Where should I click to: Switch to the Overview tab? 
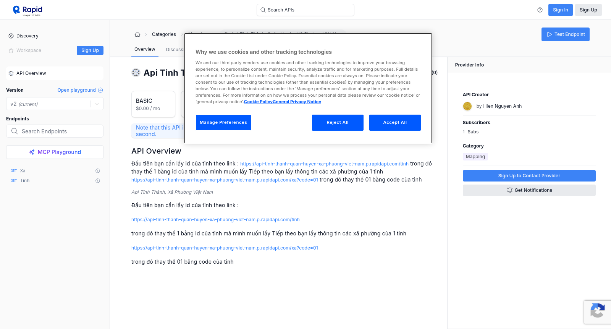pyautogui.click(x=145, y=49)
